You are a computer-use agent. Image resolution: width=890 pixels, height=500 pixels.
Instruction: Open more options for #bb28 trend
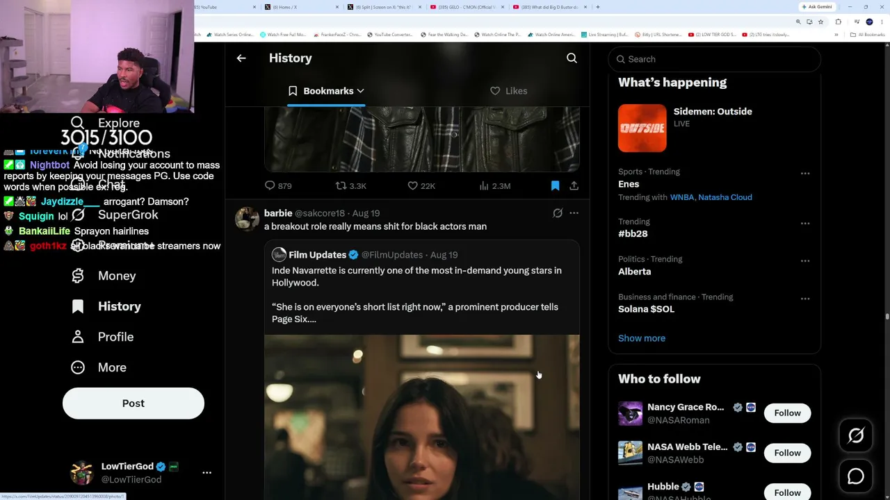[804, 224]
